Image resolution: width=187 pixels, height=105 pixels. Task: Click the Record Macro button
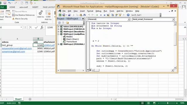[x=20, y=11]
